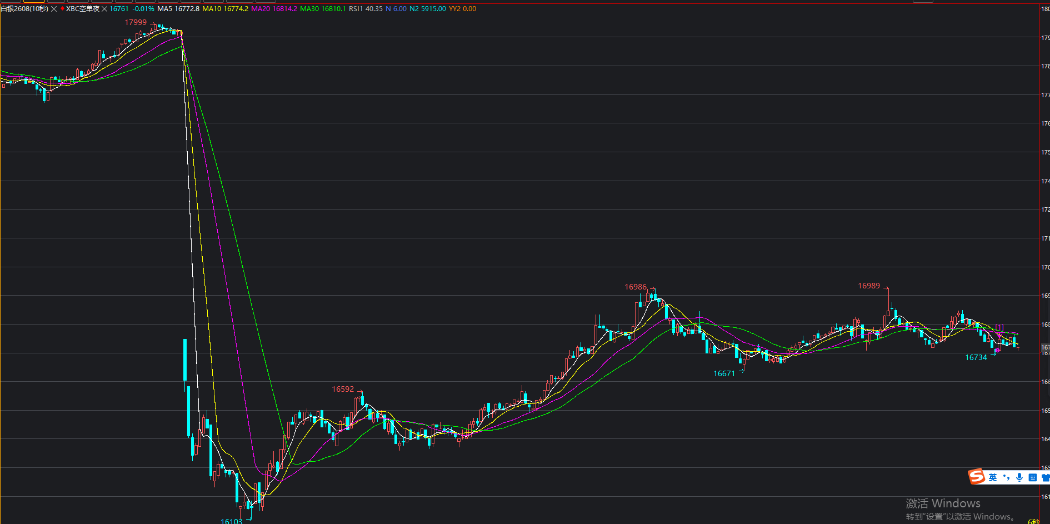Click the MA10 16774.2 yellow label
Viewport: 1050px width, 524px height.
(225, 9)
